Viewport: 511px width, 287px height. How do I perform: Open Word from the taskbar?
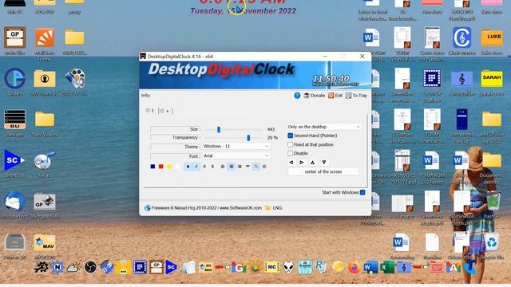tap(370, 268)
